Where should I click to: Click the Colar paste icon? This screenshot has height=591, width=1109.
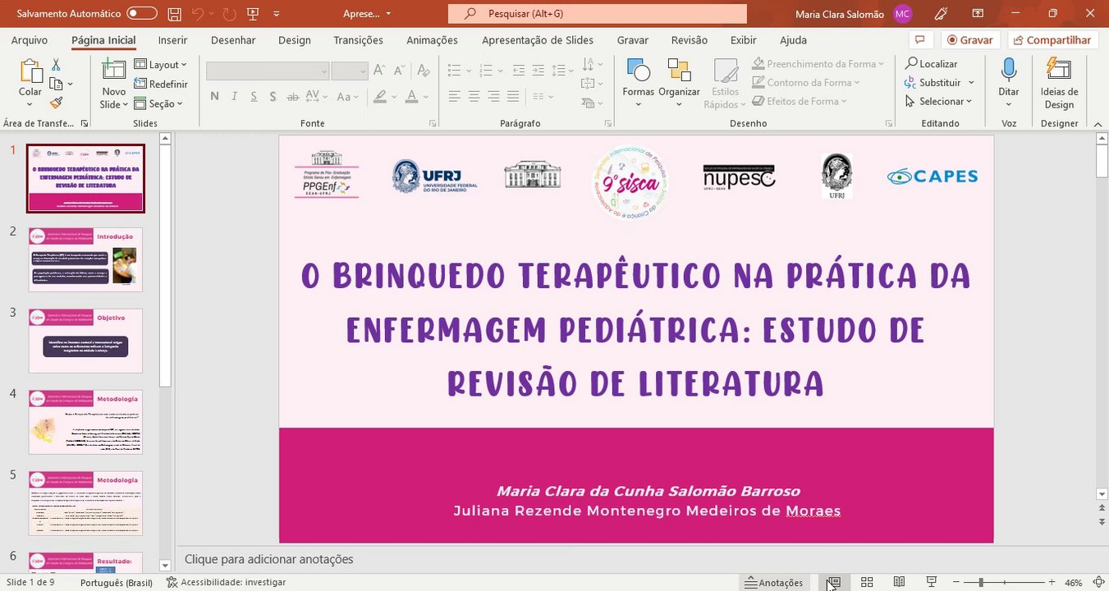30,71
